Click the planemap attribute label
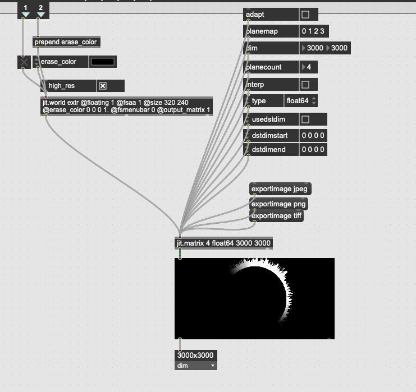 pos(262,31)
